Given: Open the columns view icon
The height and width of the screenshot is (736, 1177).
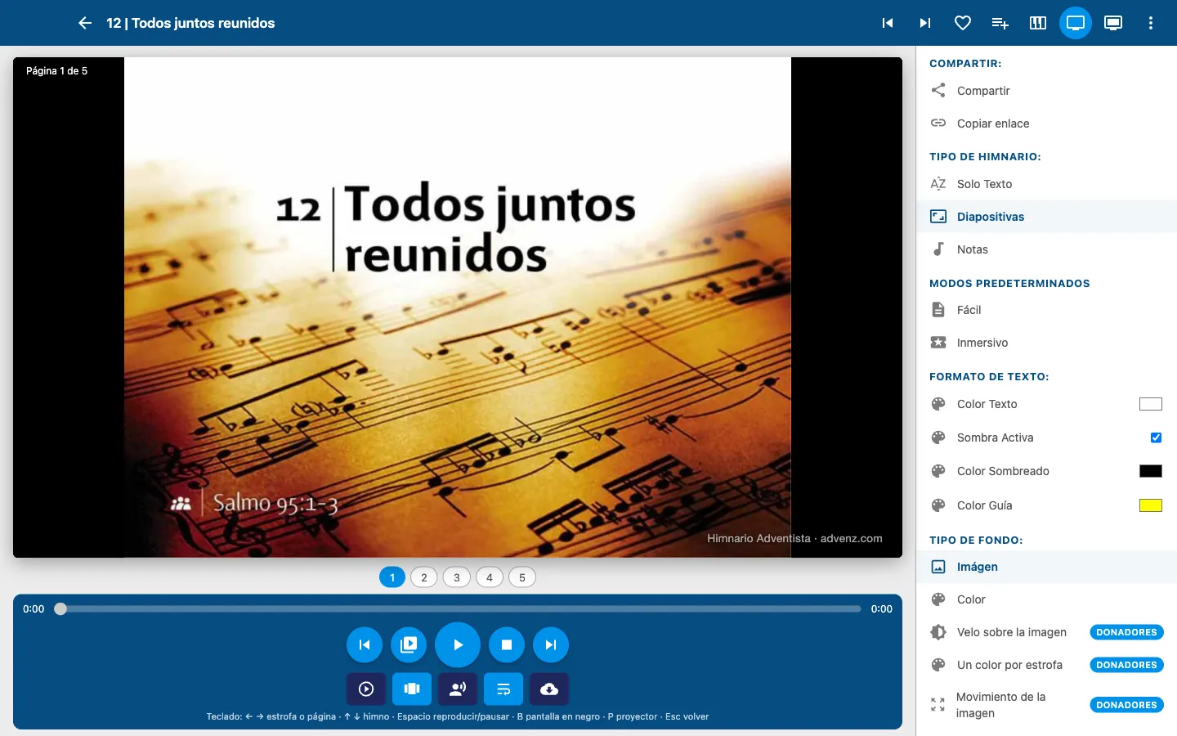Looking at the screenshot, I should (x=1038, y=23).
